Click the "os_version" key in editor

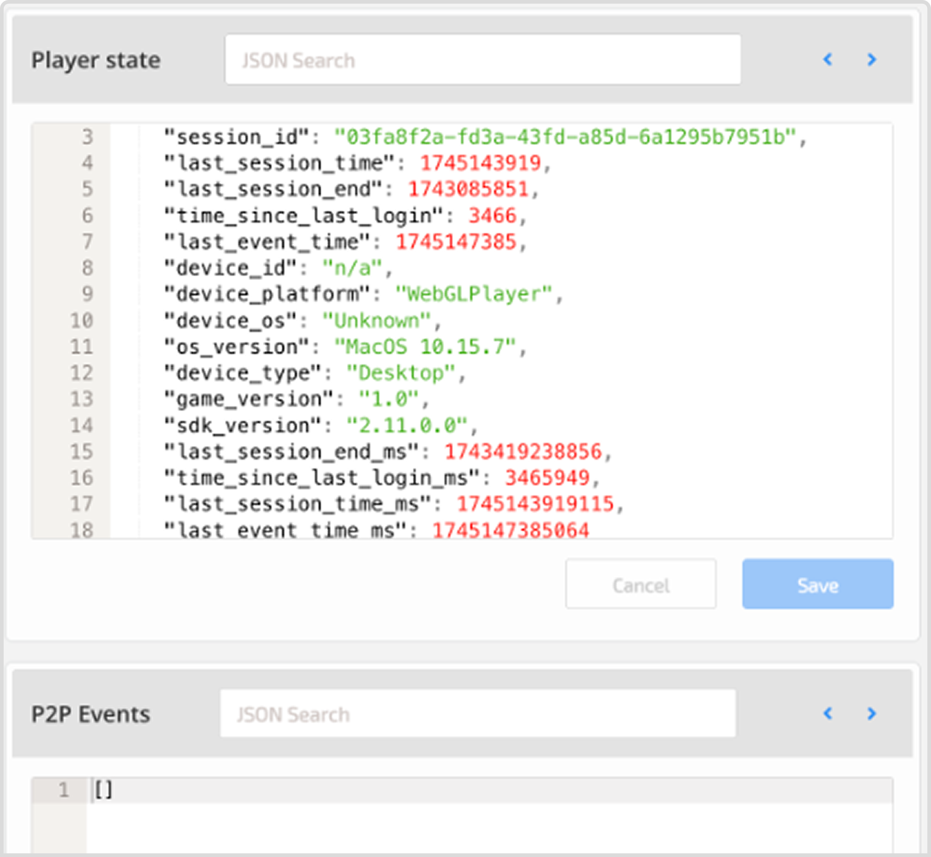tap(237, 347)
